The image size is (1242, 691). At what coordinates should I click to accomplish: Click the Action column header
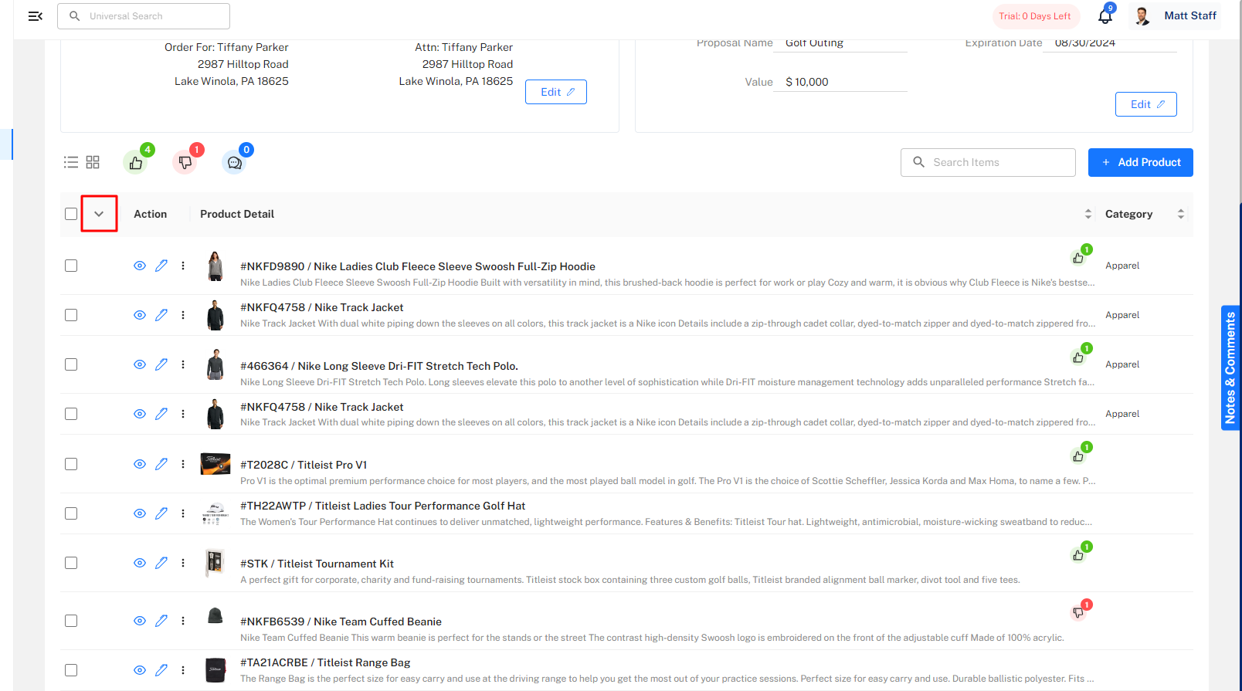(150, 214)
